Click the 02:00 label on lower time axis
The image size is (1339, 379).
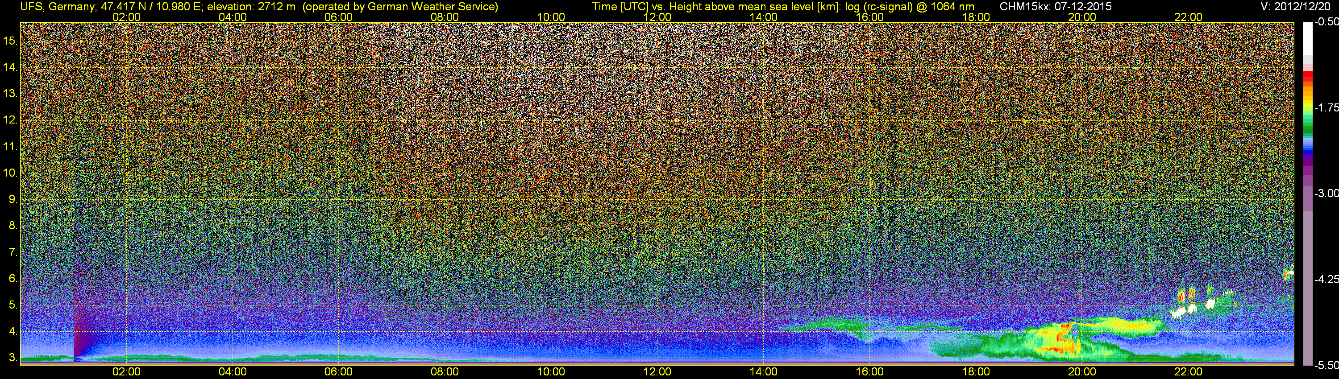point(126,372)
